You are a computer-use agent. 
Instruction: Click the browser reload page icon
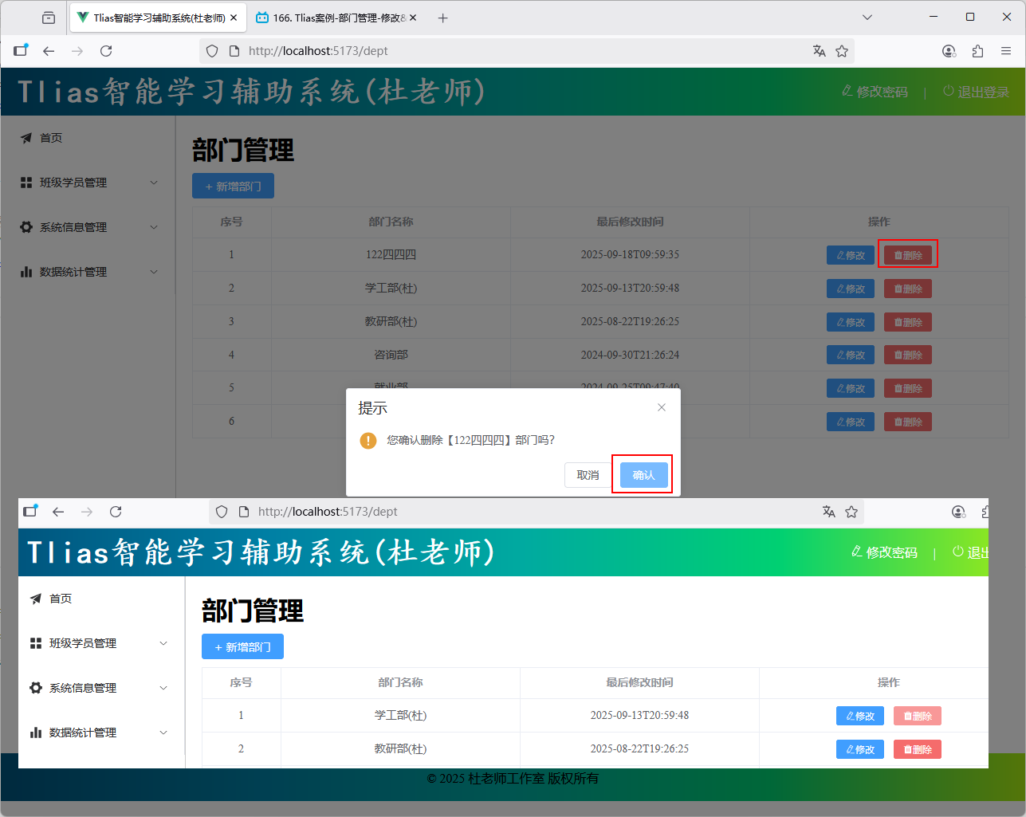pyautogui.click(x=106, y=51)
